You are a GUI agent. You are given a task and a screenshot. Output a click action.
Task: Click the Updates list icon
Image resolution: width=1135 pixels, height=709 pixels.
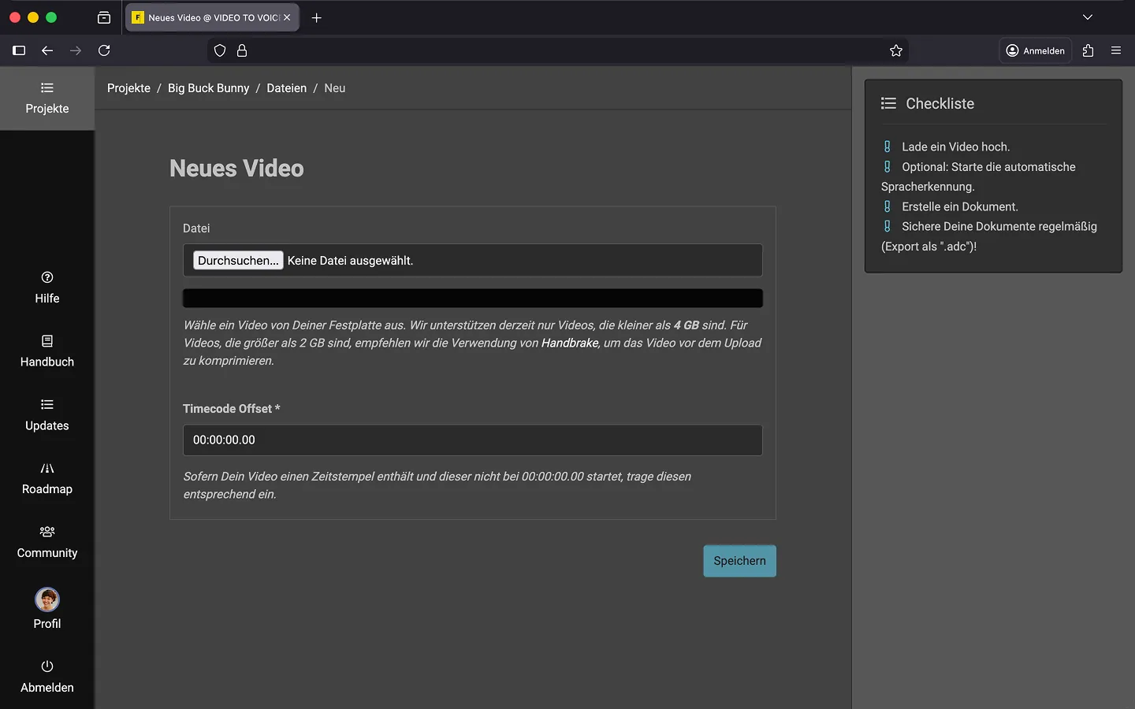tap(47, 405)
